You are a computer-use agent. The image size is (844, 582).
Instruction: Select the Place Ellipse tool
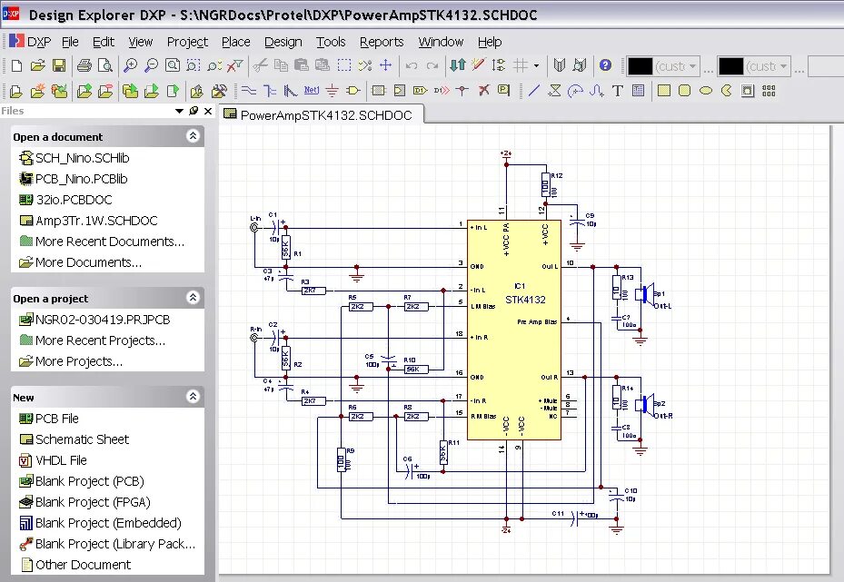click(x=706, y=91)
